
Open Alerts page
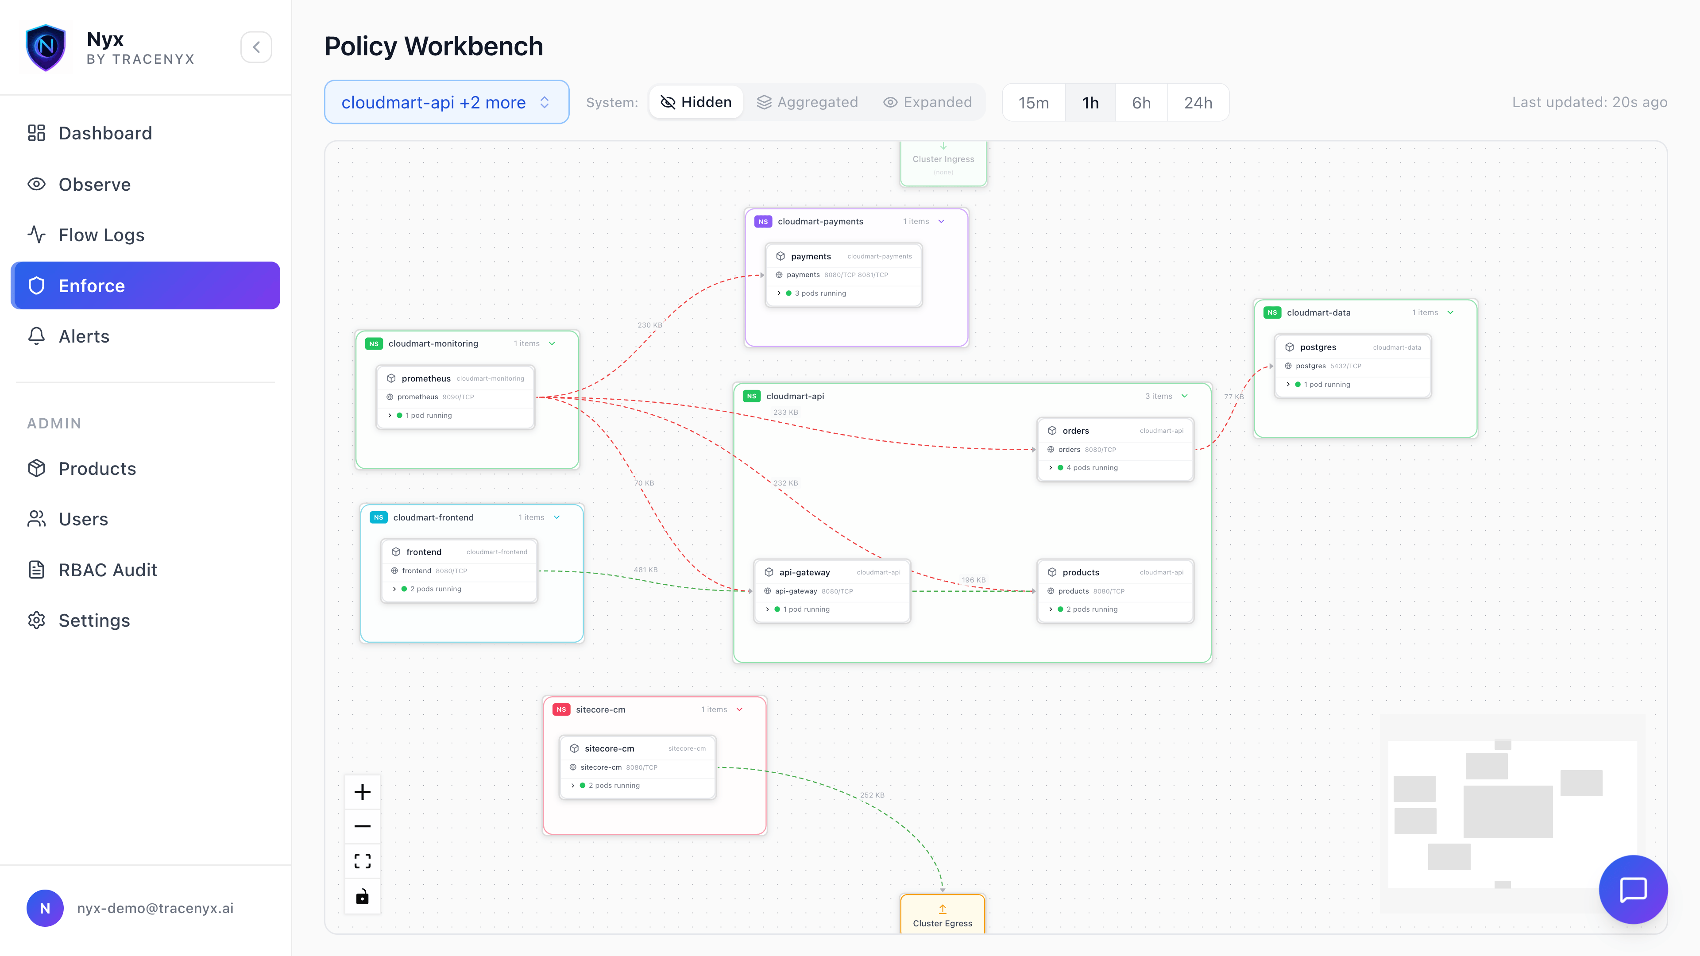145,336
